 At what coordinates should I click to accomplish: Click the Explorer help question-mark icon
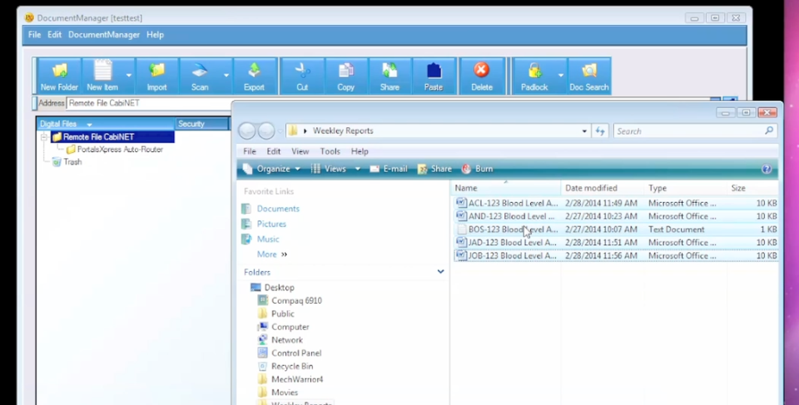[767, 169]
